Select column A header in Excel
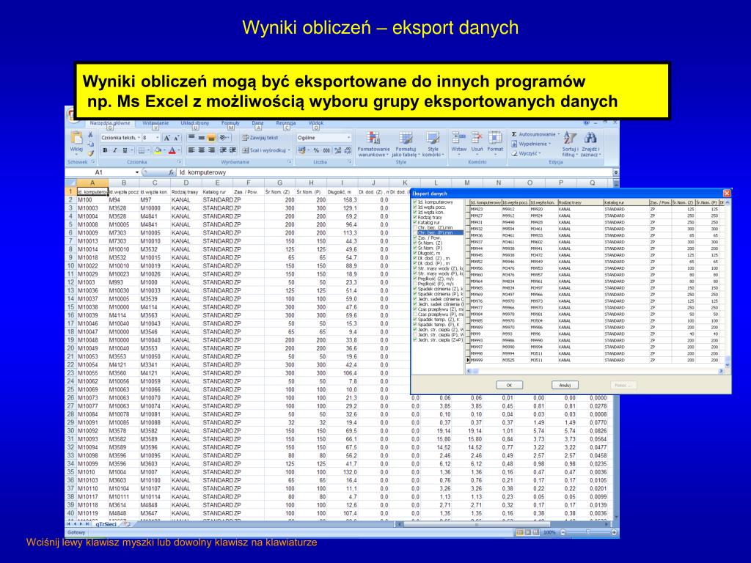The height and width of the screenshot is (563, 751). click(x=92, y=183)
